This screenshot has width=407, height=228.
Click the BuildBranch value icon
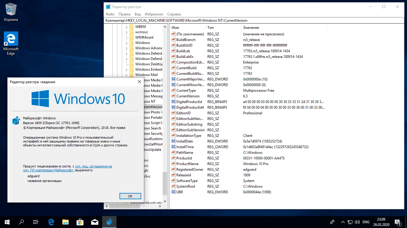(x=173, y=40)
